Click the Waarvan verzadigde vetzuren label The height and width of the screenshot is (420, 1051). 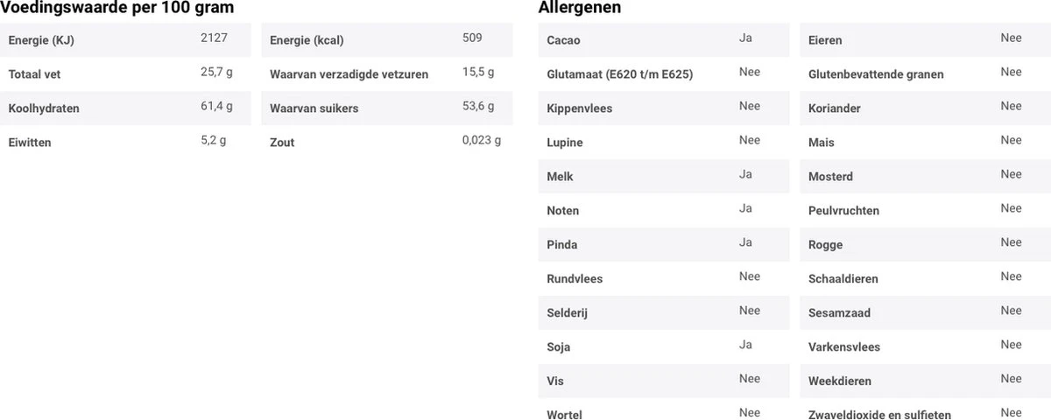349,74
